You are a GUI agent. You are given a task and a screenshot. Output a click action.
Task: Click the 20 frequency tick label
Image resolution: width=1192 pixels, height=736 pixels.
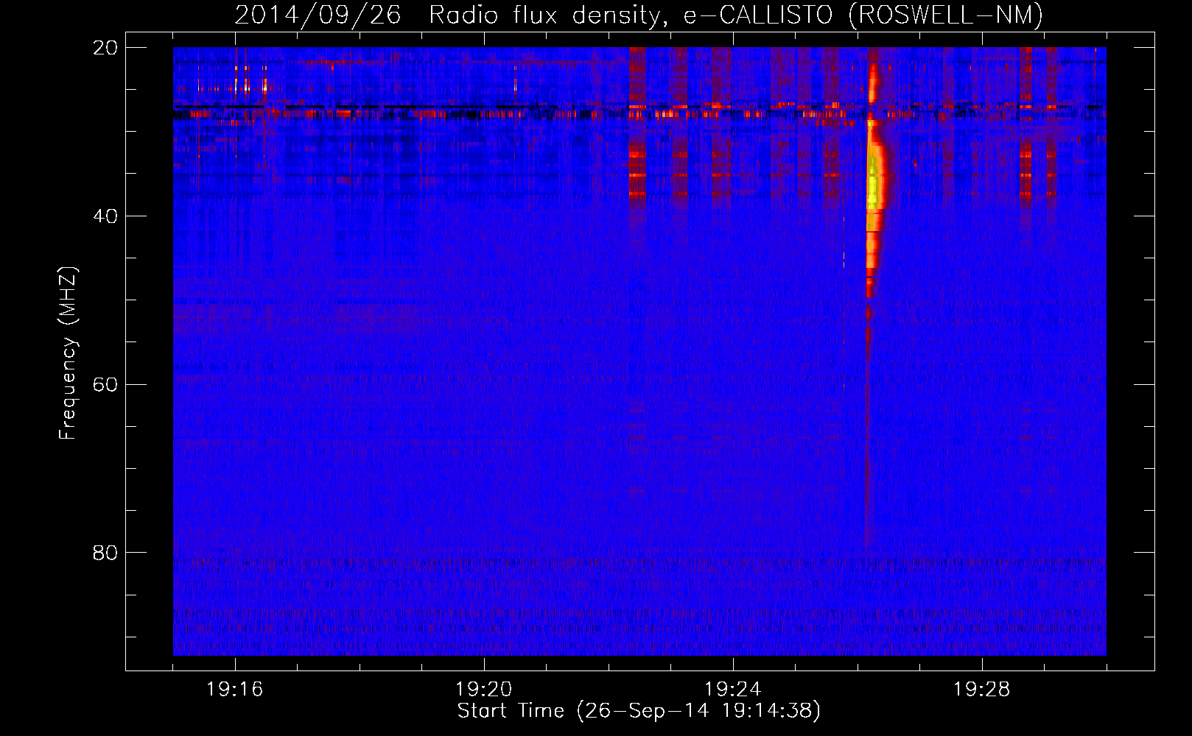click(x=105, y=48)
